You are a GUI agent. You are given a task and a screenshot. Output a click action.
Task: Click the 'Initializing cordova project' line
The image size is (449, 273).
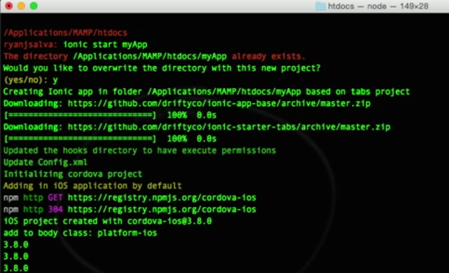tap(73, 174)
